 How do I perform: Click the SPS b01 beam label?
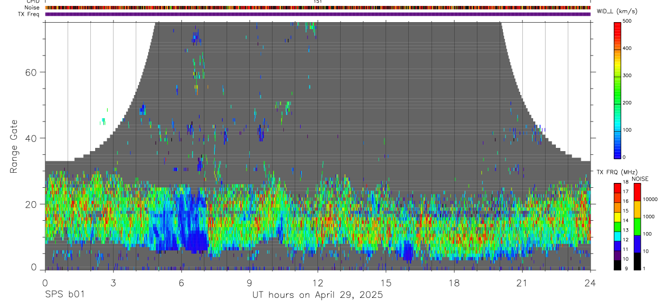pos(64,295)
